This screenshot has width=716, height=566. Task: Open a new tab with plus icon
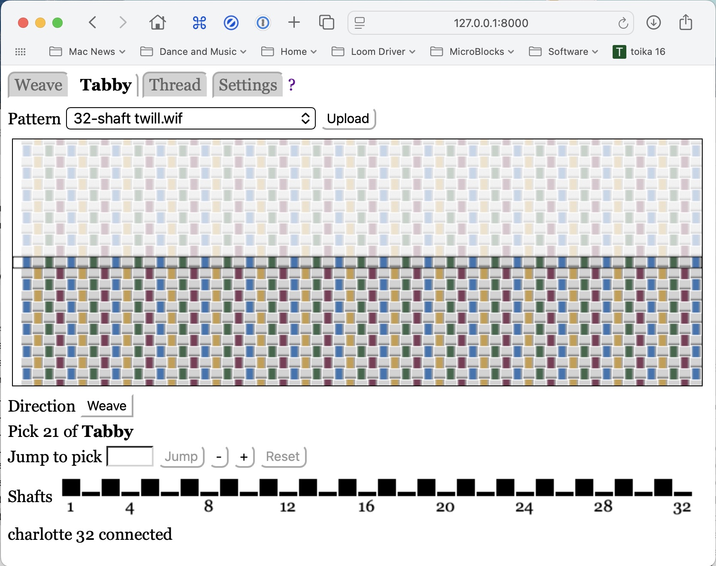point(294,22)
